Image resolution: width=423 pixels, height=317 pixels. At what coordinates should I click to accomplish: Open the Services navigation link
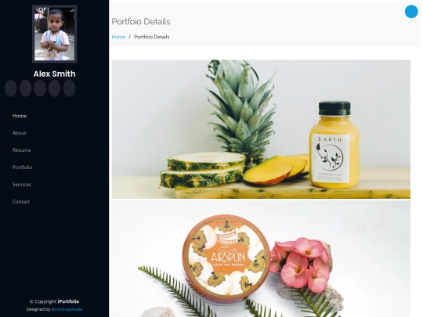click(x=22, y=185)
